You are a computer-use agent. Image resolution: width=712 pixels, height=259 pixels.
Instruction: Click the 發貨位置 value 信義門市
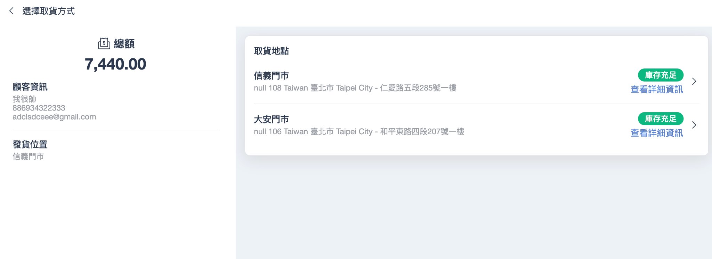pos(28,157)
